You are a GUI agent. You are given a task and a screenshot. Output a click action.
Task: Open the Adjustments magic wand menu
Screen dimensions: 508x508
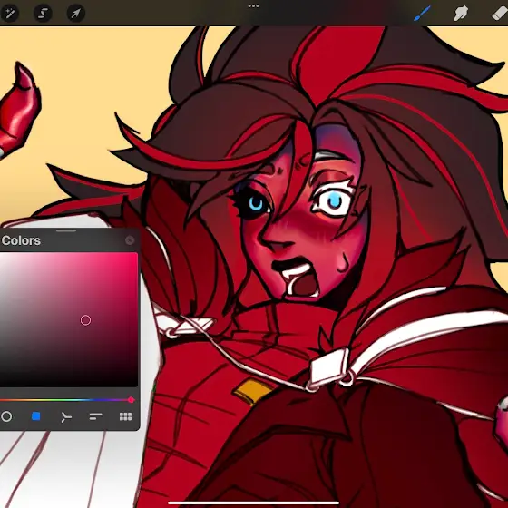[x=9, y=13]
